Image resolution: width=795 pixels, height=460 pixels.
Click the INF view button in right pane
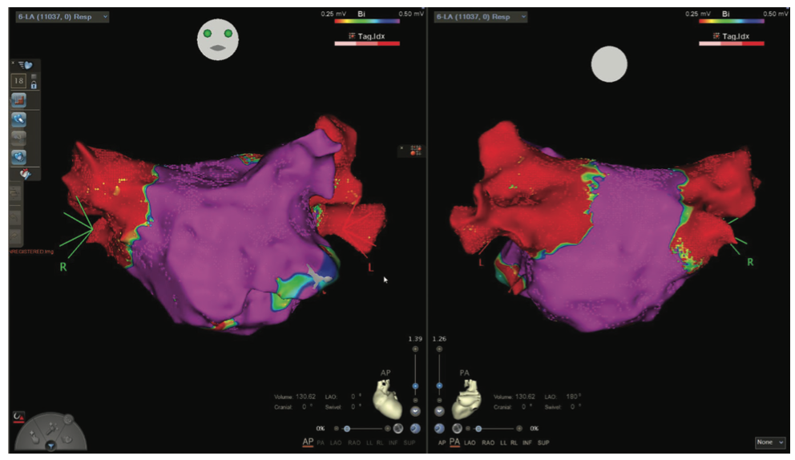(x=527, y=442)
